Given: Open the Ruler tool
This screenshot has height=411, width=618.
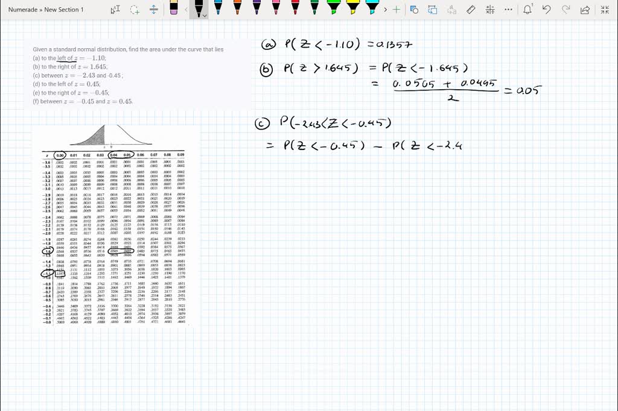Looking at the screenshot, I should click(x=471, y=10).
